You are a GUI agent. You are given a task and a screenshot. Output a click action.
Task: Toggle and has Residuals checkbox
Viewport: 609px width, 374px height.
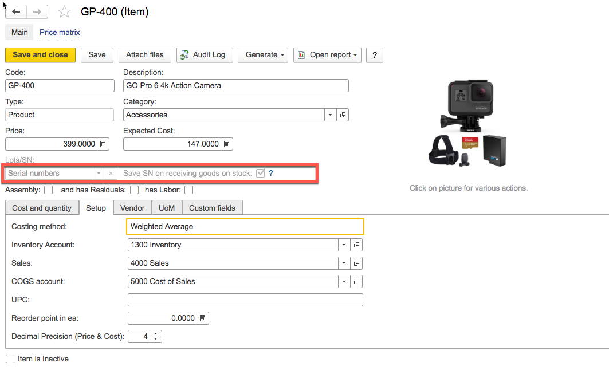pyautogui.click(x=135, y=190)
